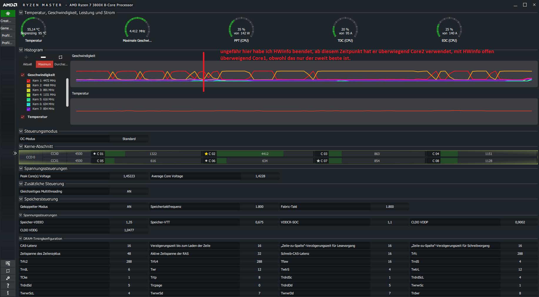Click the import/export profile icon in sidebar

(8, 263)
